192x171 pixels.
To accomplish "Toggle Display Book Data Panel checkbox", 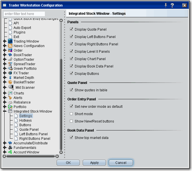I will (71, 66).
